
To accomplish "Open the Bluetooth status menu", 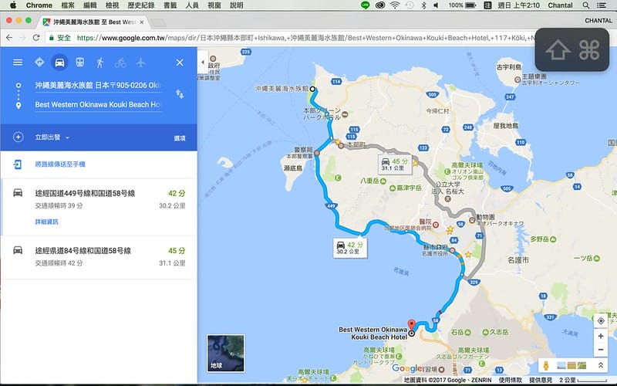I will 423,5.
